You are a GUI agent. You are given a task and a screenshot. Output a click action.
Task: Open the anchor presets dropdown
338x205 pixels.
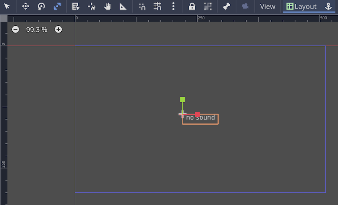pyautogui.click(x=328, y=6)
